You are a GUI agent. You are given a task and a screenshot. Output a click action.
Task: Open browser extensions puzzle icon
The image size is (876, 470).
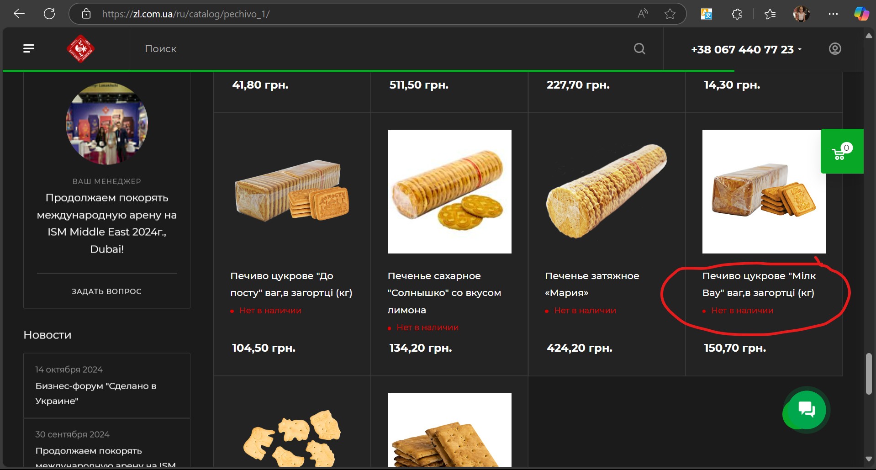(x=737, y=14)
